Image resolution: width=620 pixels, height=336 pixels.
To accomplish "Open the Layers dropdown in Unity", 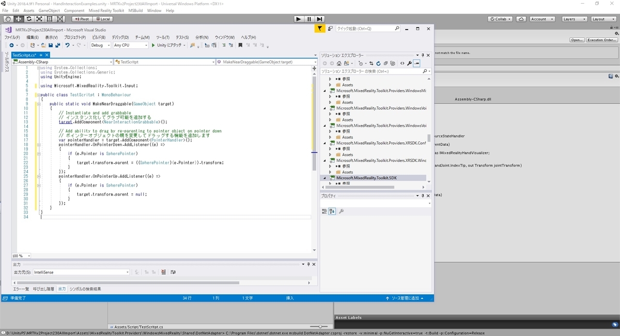I will [574, 19].
